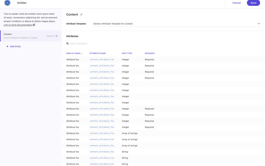This screenshot has width=265, height=166.
Task: Open Link to some documentation
Action: (18, 25)
